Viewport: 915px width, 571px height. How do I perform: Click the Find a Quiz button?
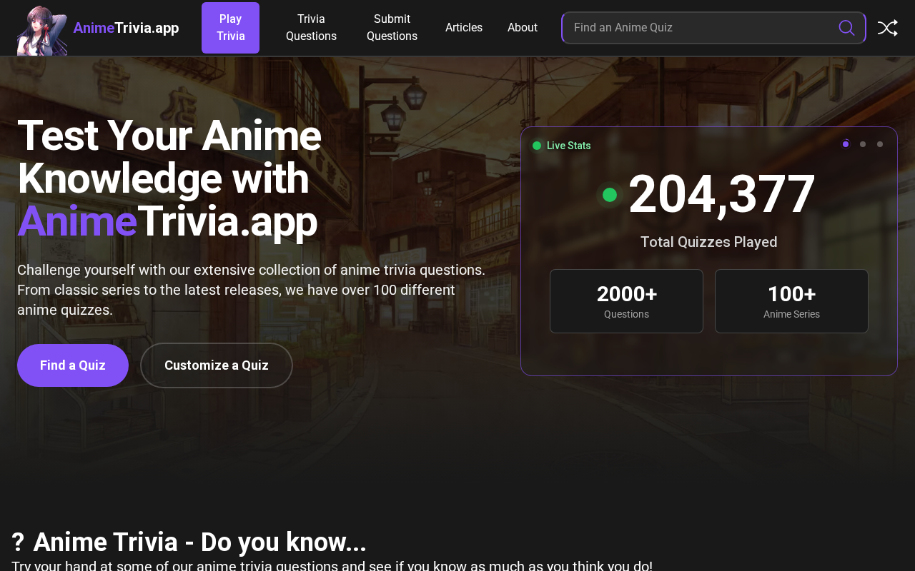click(73, 365)
